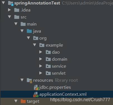113x105 pixels.
Task: Collapse the example package arrow
Action: (35, 45)
